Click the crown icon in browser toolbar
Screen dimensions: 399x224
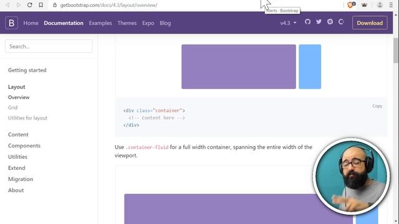[364, 5]
